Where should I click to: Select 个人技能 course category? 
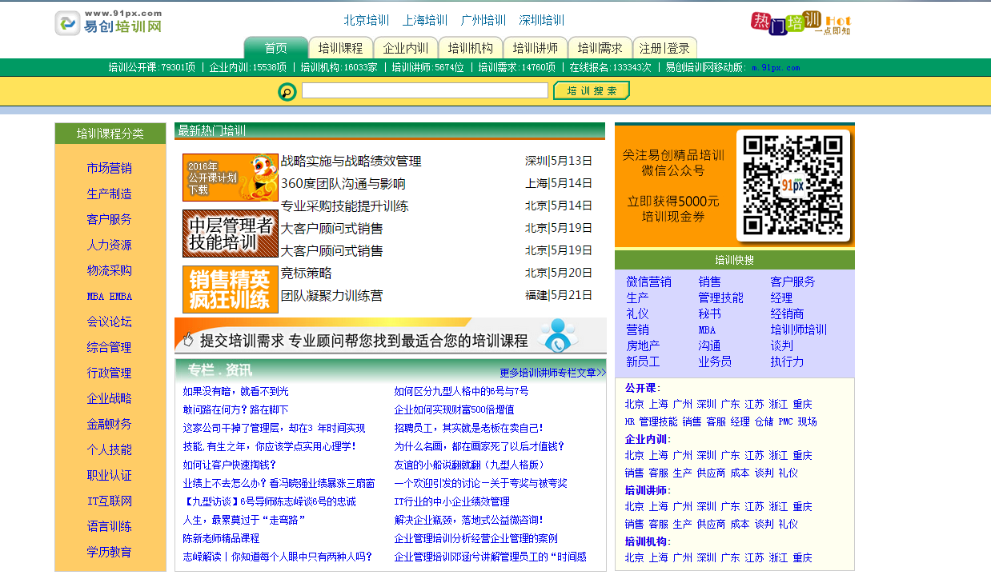point(110,449)
